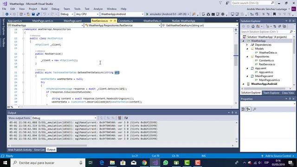Open Microsoft Edge from the taskbar
The width and height of the screenshot is (297, 167).
click(x=102, y=163)
